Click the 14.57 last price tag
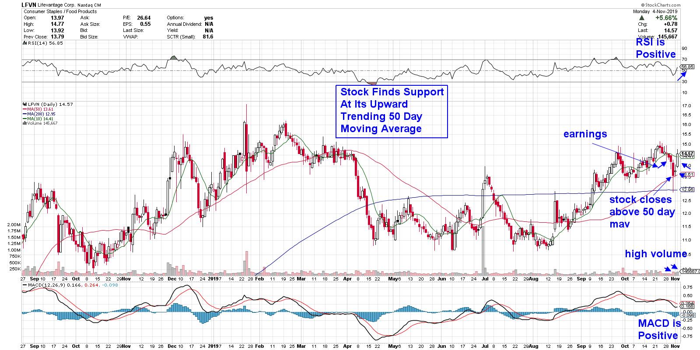The width and height of the screenshot is (700, 350). click(688, 154)
